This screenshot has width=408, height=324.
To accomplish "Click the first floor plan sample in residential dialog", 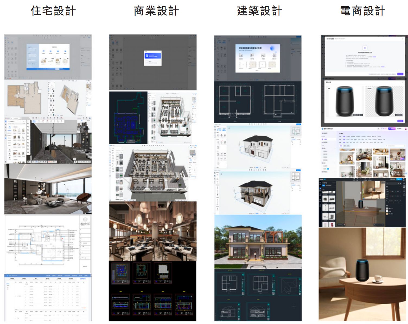I will click(x=43, y=61).
